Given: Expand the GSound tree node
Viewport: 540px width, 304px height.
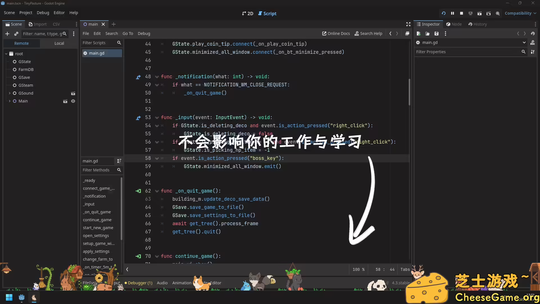Looking at the screenshot, I should coord(10,93).
